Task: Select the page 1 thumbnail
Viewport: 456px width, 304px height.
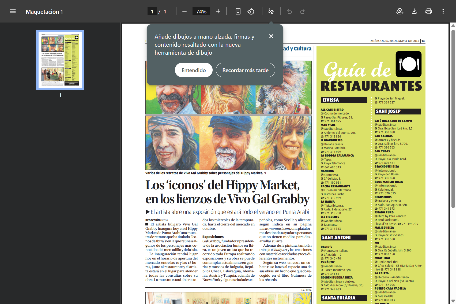Action: tap(60, 60)
